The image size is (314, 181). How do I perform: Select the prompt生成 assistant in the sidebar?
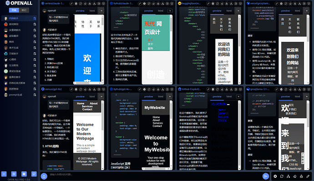click(19, 95)
